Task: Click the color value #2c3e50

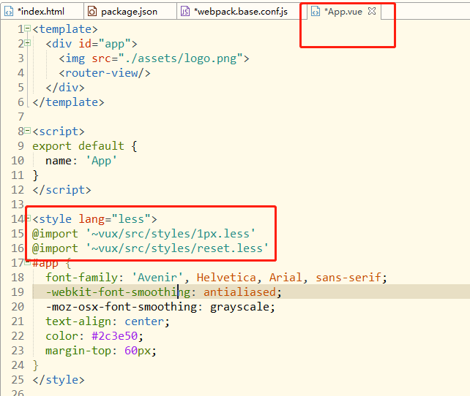Action: click(x=114, y=336)
